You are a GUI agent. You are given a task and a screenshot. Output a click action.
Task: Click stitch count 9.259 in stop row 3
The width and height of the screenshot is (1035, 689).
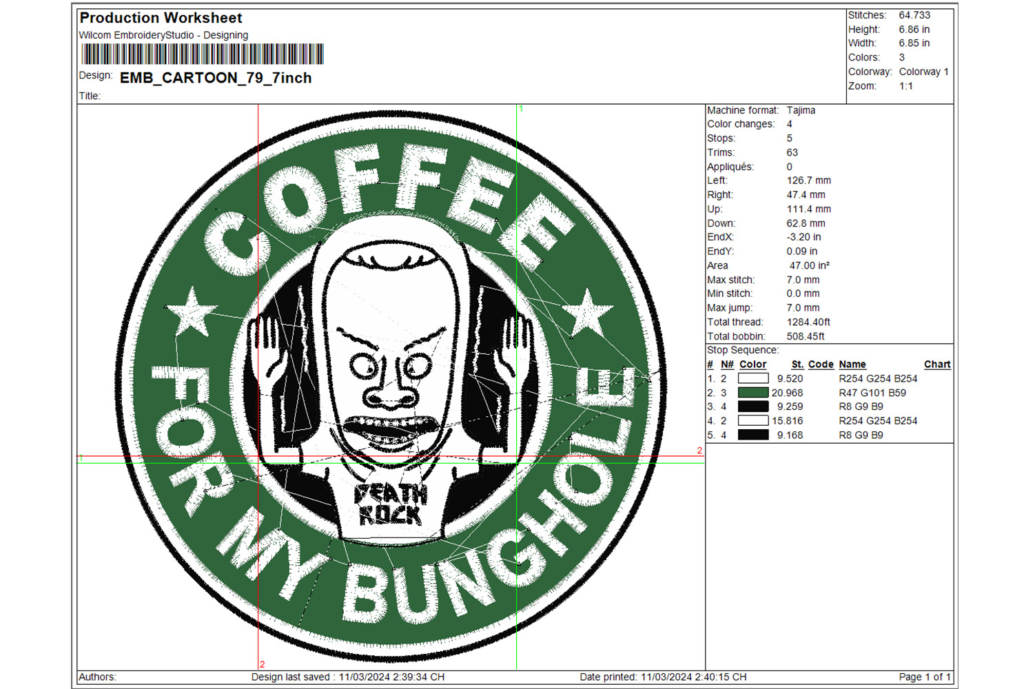[x=790, y=407]
